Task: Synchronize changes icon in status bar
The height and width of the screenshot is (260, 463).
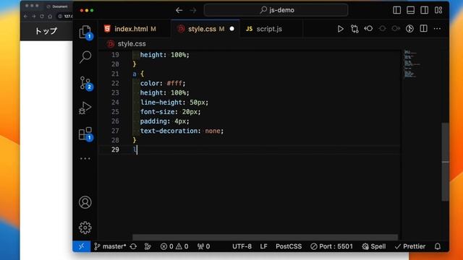Action: [133, 246]
